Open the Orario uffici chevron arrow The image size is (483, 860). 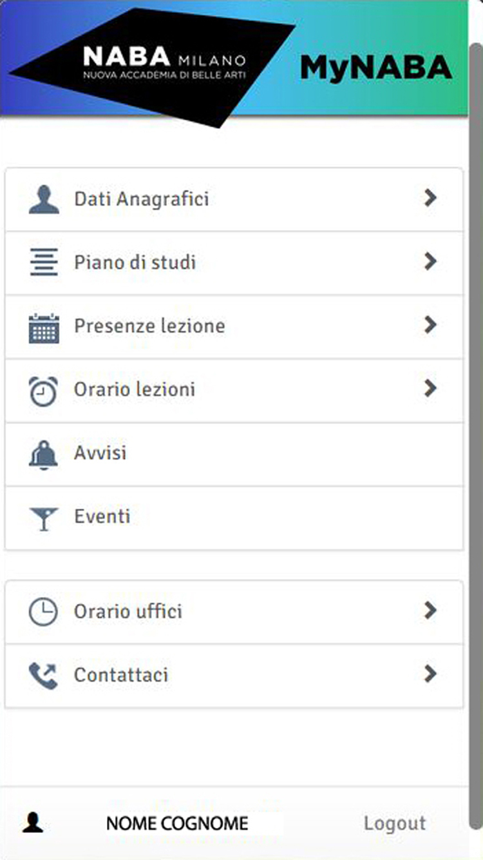tap(430, 610)
